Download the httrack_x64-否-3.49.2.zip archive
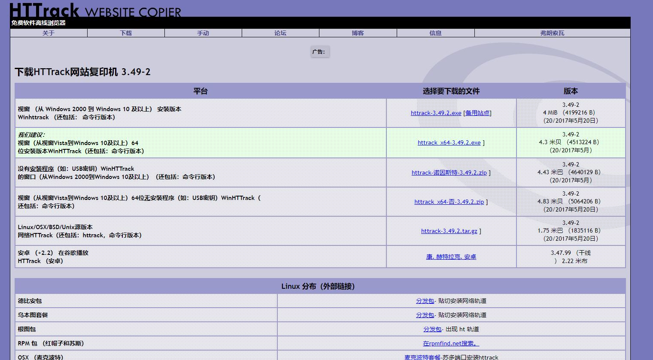Screen dimensions: 653x360 click(449, 202)
